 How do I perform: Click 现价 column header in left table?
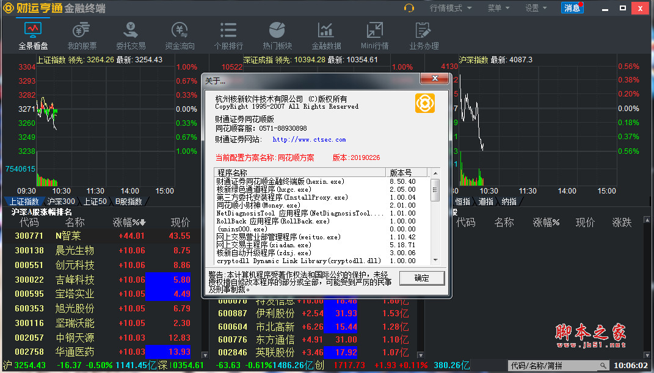pos(180,223)
